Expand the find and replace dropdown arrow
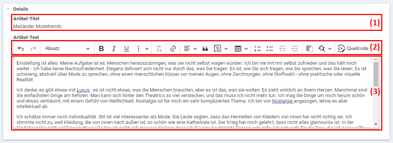The width and height of the screenshot is (393, 143). (330, 49)
